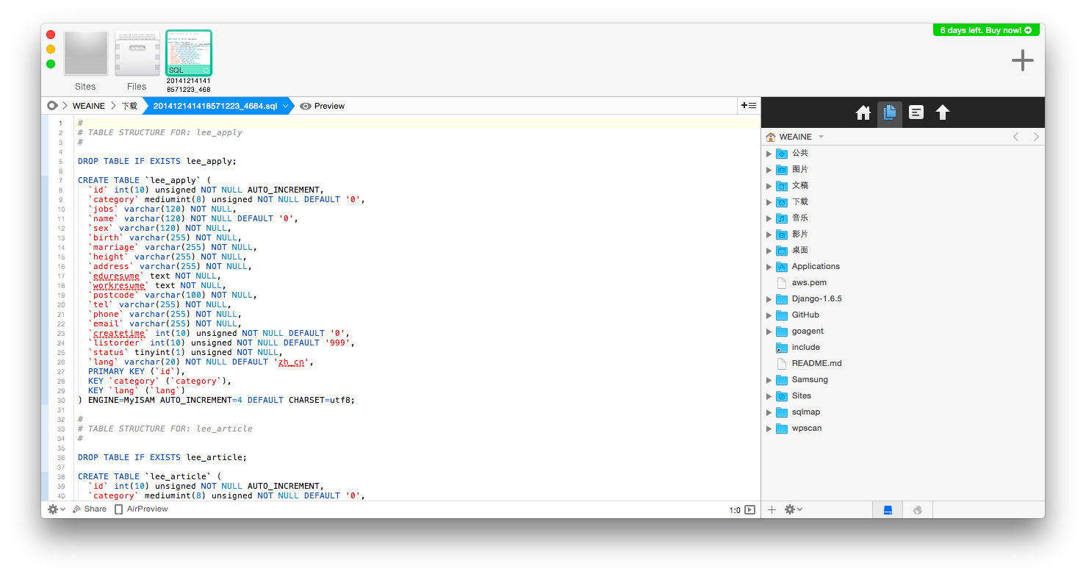The width and height of the screenshot is (1086, 577).
Task: Click the aws.pem document icon
Action: pyautogui.click(x=782, y=283)
